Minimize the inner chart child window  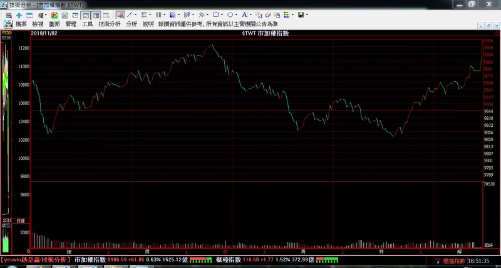[481, 26]
